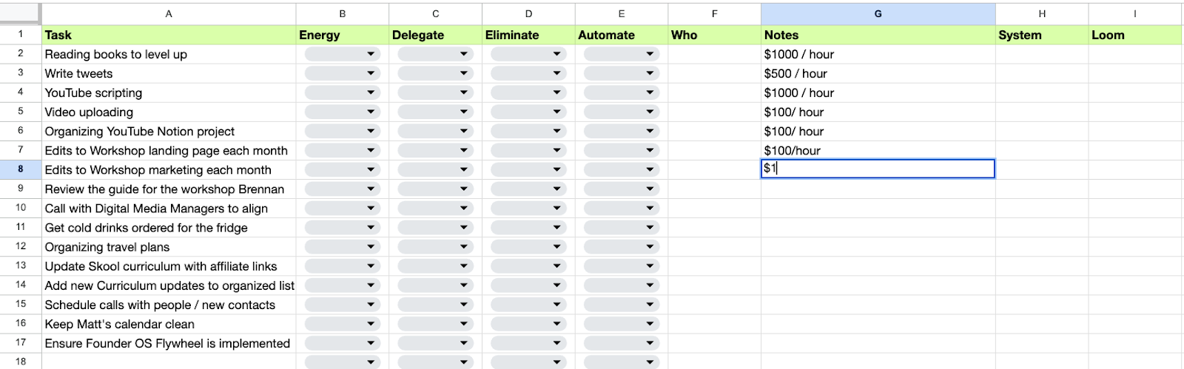Image resolution: width=1184 pixels, height=369 pixels.
Task: Select the YouTube scripting cell
Action: point(169,92)
